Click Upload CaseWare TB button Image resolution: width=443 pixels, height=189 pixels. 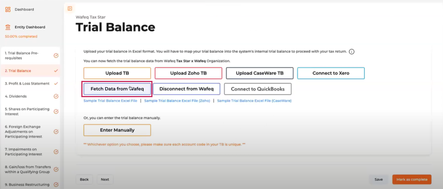[259, 73]
